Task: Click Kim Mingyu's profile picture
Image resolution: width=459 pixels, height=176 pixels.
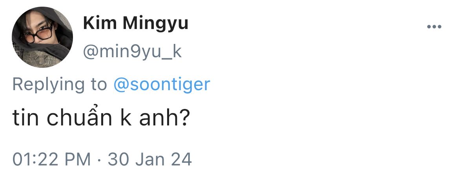Action: pyautogui.click(x=42, y=37)
